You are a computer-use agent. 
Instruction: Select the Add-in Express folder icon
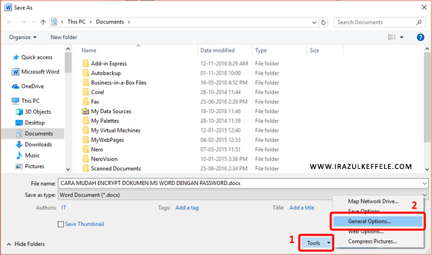tap(86, 63)
